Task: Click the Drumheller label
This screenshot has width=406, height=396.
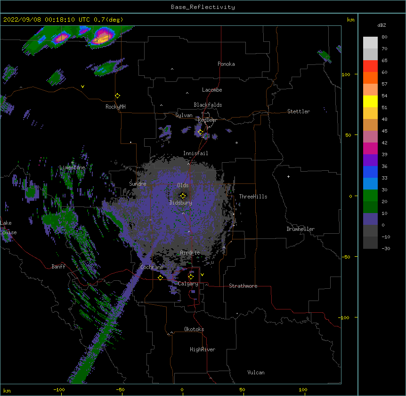Action: pyautogui.click(x=300, y=229)
